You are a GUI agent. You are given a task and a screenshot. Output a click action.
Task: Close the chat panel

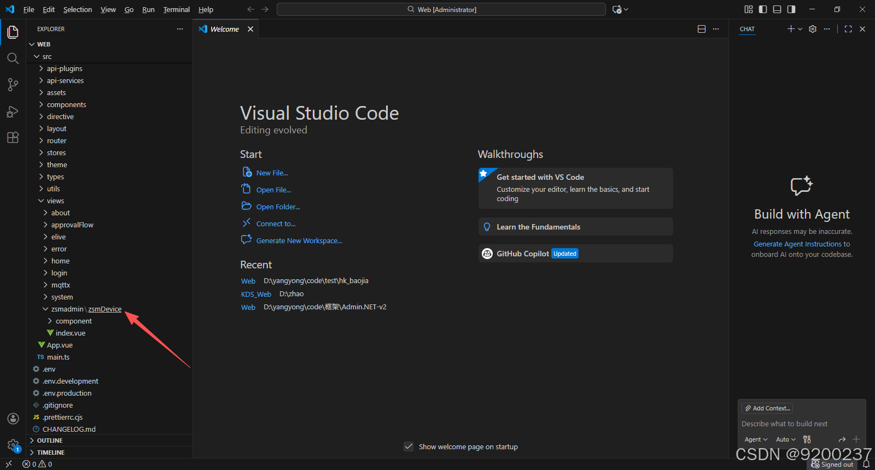pyautogui.click(x=862, y=29)
